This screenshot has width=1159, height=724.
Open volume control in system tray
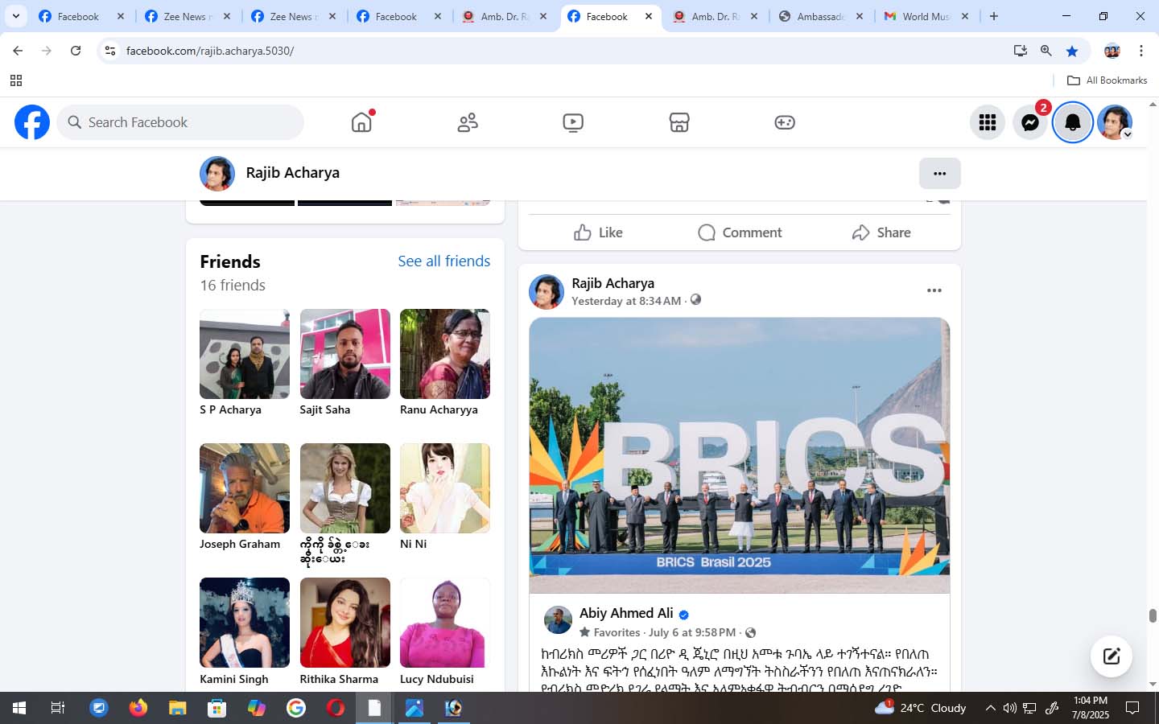pyautogui.click(x=1010, y=708)
